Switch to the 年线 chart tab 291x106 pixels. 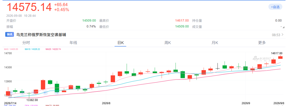click(73, 43)
